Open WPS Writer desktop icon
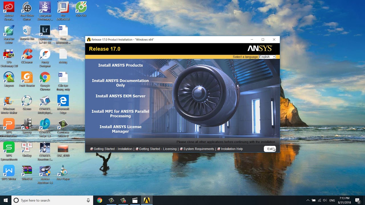This screenshot has height=205, width=365. pyautogui.click(x=9, y=173)
